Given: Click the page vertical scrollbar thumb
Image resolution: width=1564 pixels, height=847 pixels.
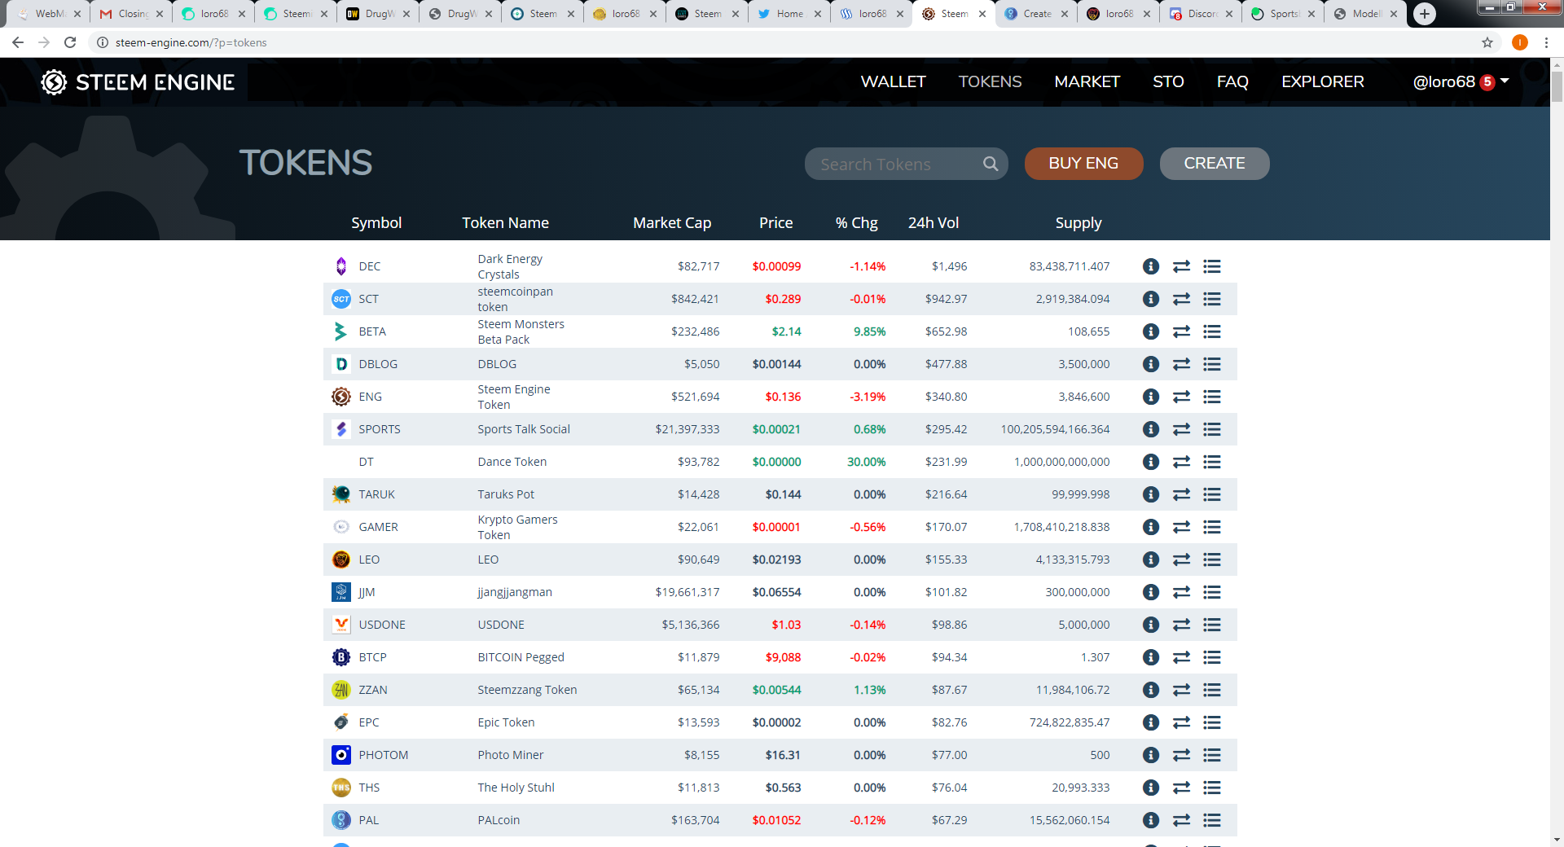Looking at the screenshot, I should (1557, 86).
